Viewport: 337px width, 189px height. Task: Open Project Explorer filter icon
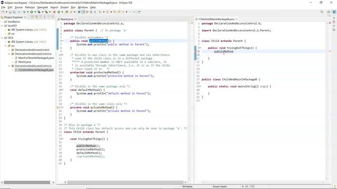pyautogui.click(x=41, y=17)
